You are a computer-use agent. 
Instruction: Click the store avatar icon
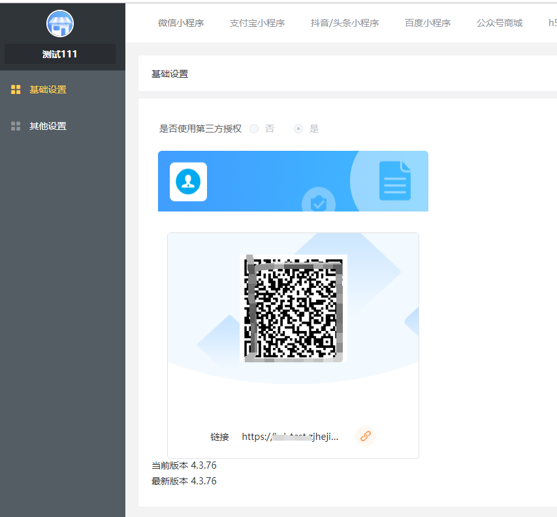click(x=60, y=23)
